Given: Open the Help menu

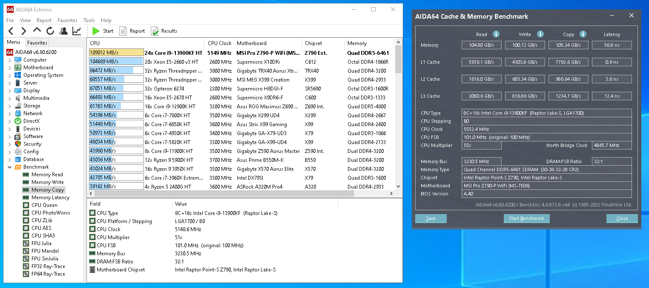Looking at the screenshot, I should click(106, 20).
